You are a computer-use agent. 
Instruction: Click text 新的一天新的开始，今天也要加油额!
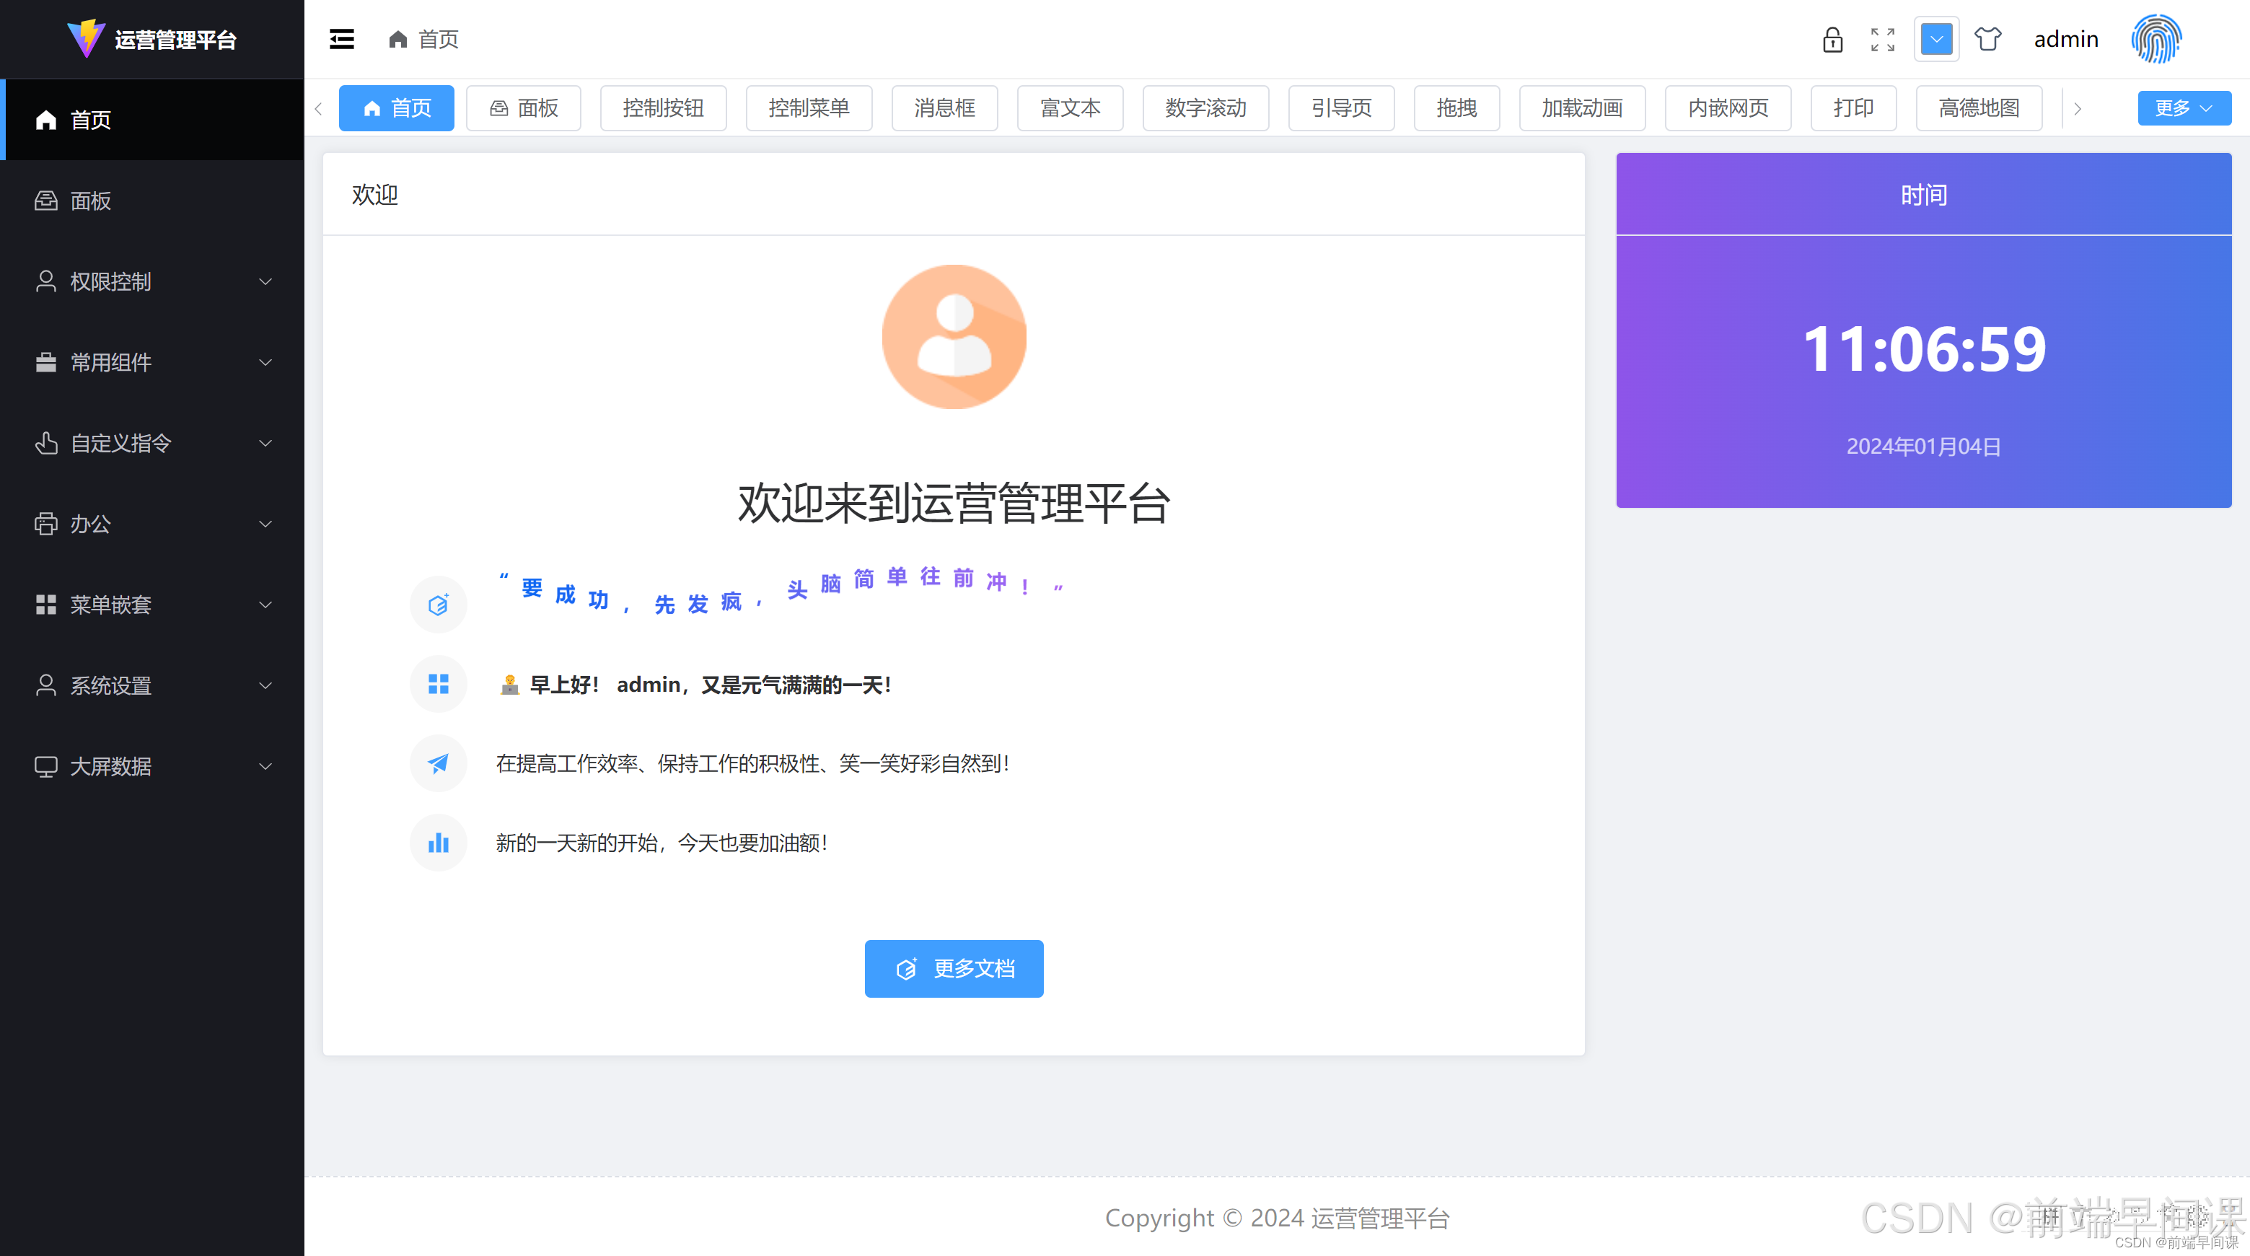pos(662,843)
